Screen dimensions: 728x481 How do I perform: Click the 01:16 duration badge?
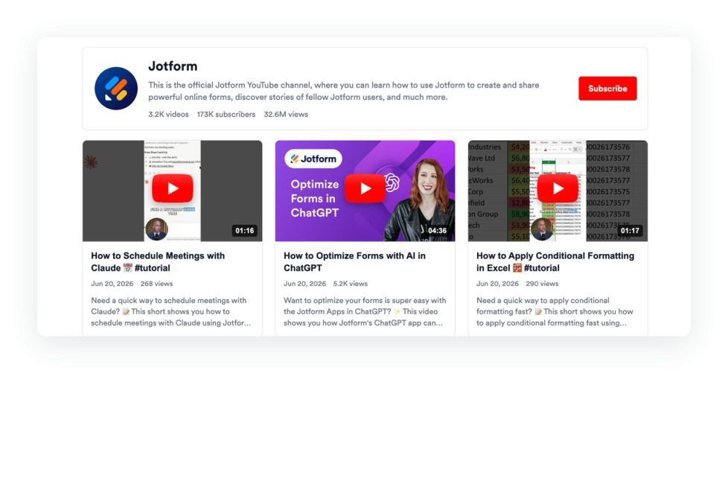(x=245, y=230)
